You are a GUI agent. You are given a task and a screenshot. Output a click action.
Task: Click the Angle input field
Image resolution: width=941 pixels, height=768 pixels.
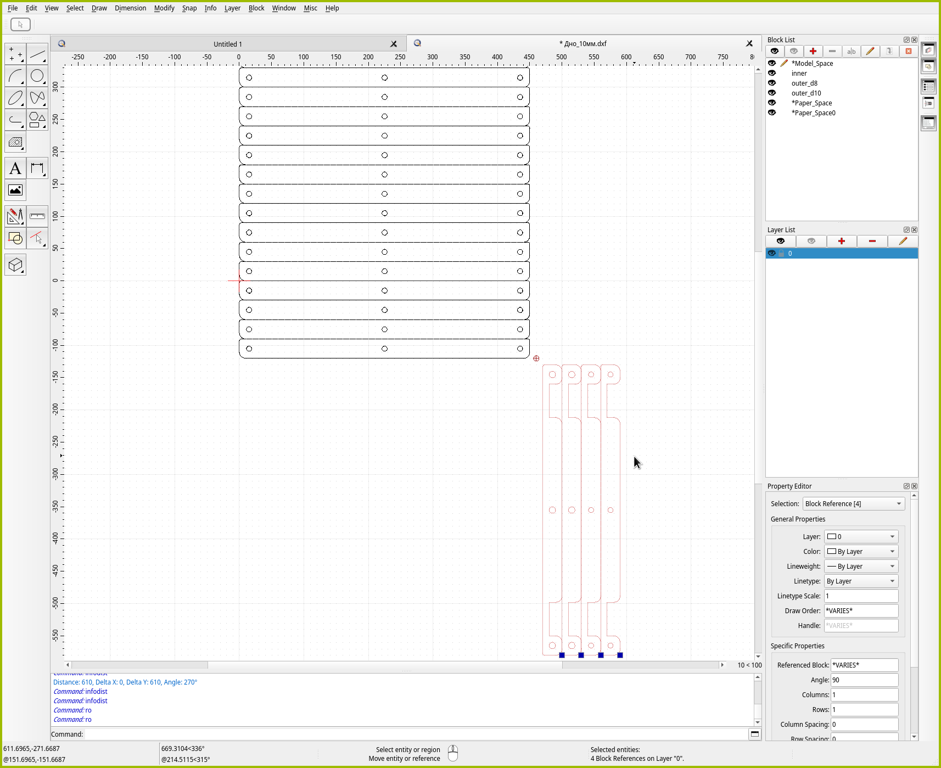click(x=864, y=680)
